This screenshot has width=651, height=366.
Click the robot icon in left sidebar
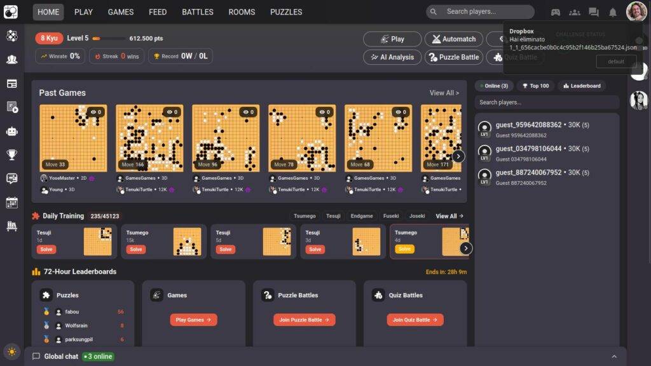click(x=11, y=132)
